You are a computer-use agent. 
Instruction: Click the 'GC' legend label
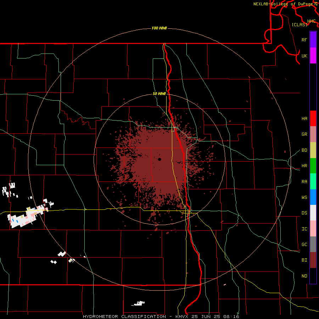304,245
